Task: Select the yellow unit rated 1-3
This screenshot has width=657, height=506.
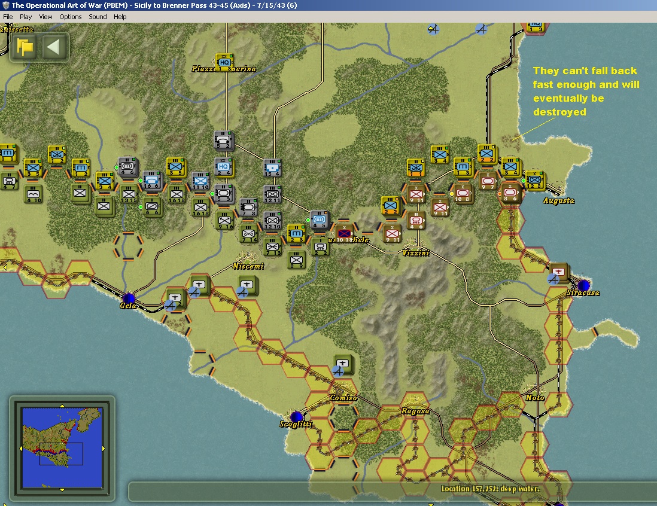Action: coord(463,167)
